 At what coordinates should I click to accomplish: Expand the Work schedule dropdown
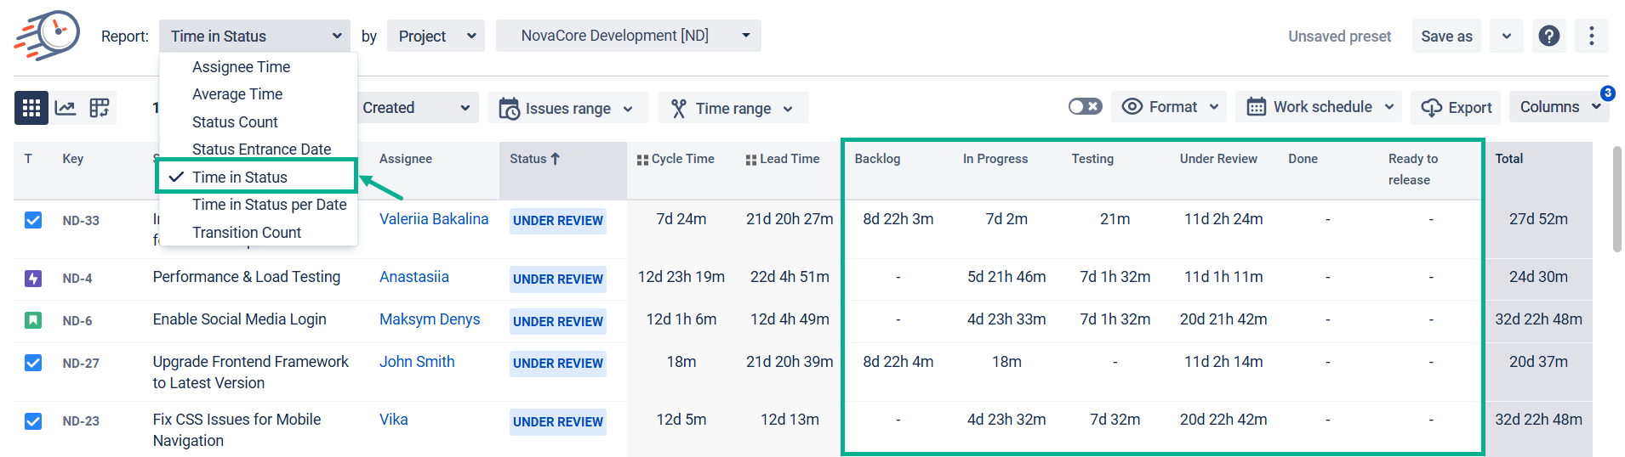[1320, 107]
